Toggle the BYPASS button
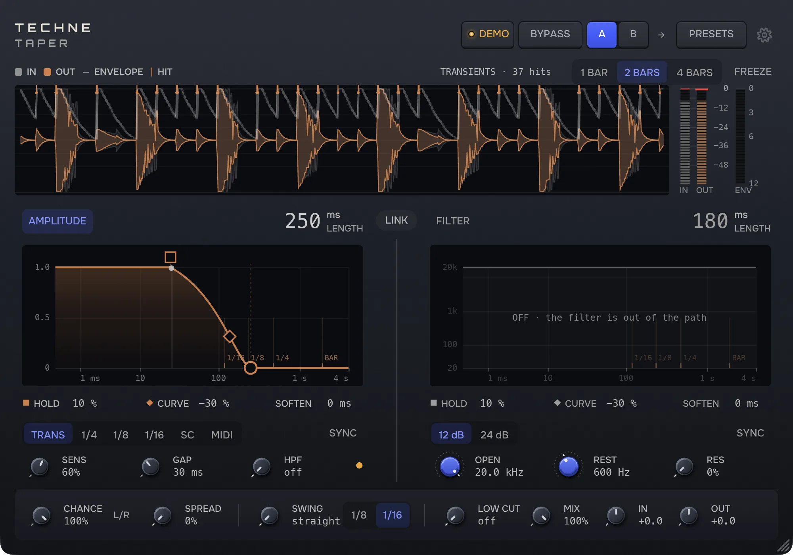 pyautogui.click(x=550, y=34)
